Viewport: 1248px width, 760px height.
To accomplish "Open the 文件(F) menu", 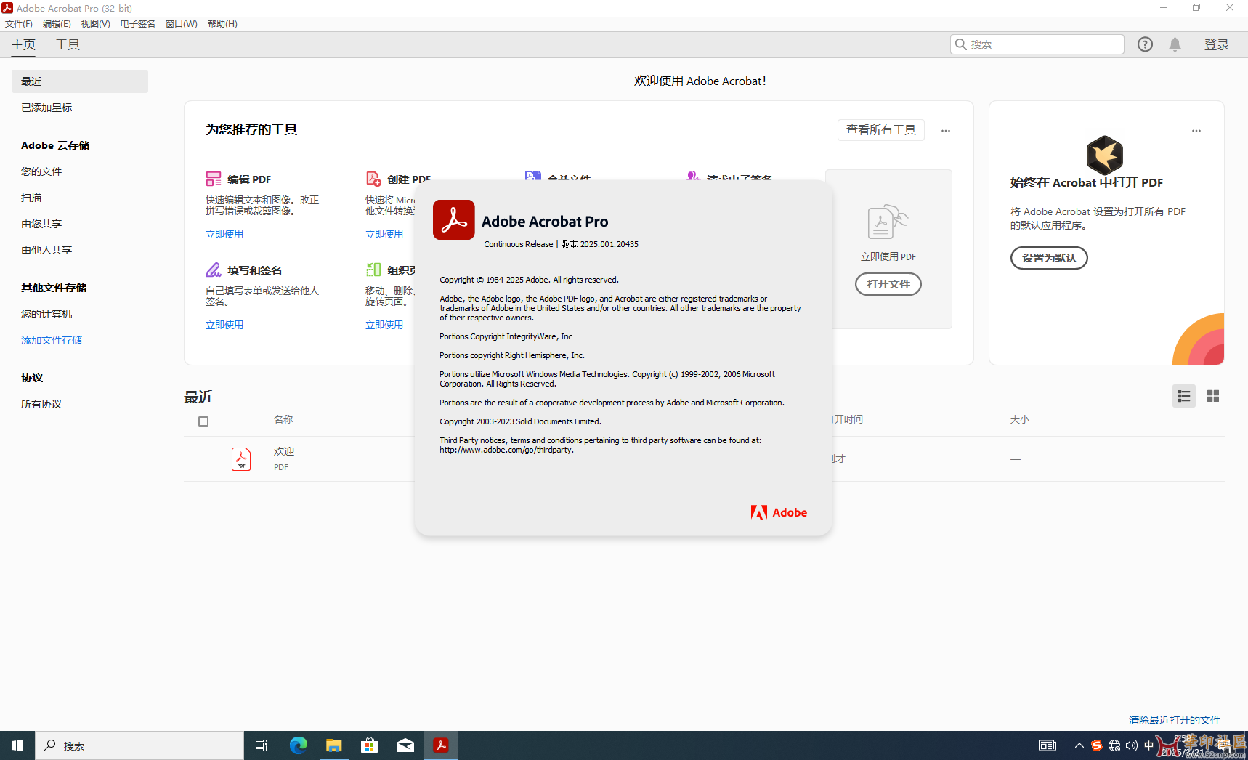I will click(x=19, y=24).
